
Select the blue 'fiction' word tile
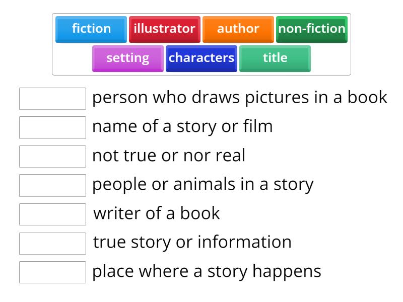click(91, 29)
